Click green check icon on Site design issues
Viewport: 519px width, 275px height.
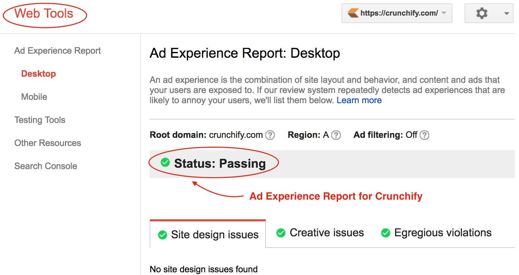163,235
